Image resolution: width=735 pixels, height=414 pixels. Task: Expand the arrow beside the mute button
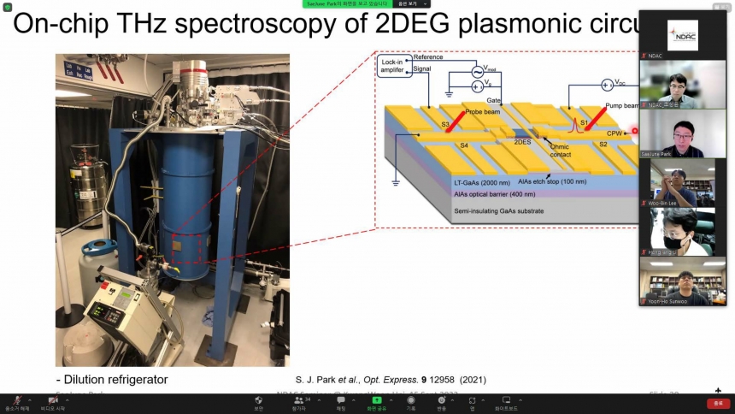(31, 399)
